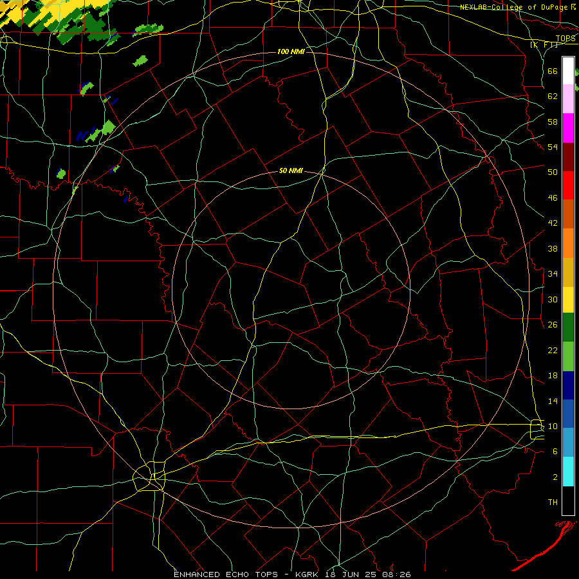Click the 'NEXLAB-College of DuPage' credit text
The width and height of the screenshot is (579, 579).
[x=515, y=7]
